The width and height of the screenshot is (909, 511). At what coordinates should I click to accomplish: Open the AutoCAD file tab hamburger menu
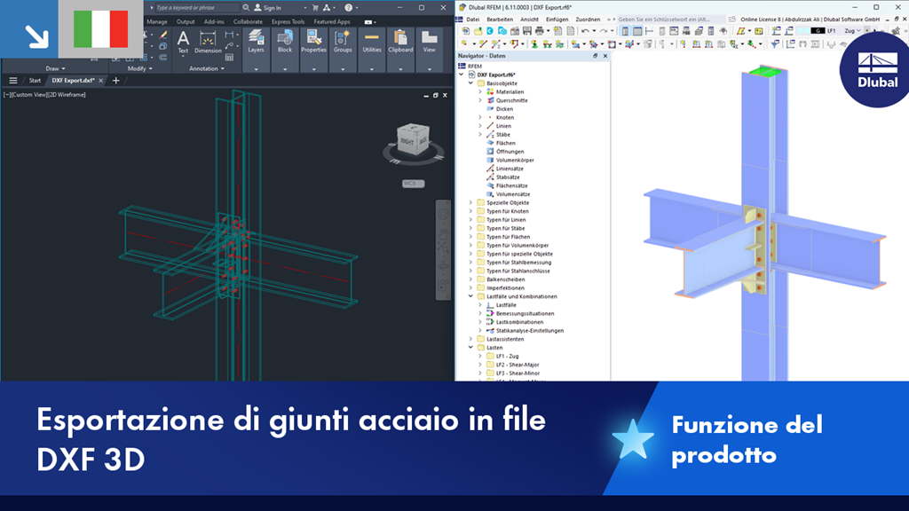pos(12,81)
